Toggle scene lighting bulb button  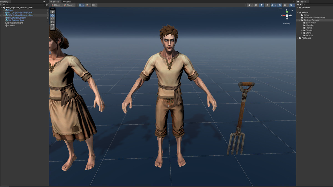pyautogui.click(x=262, y=5)
